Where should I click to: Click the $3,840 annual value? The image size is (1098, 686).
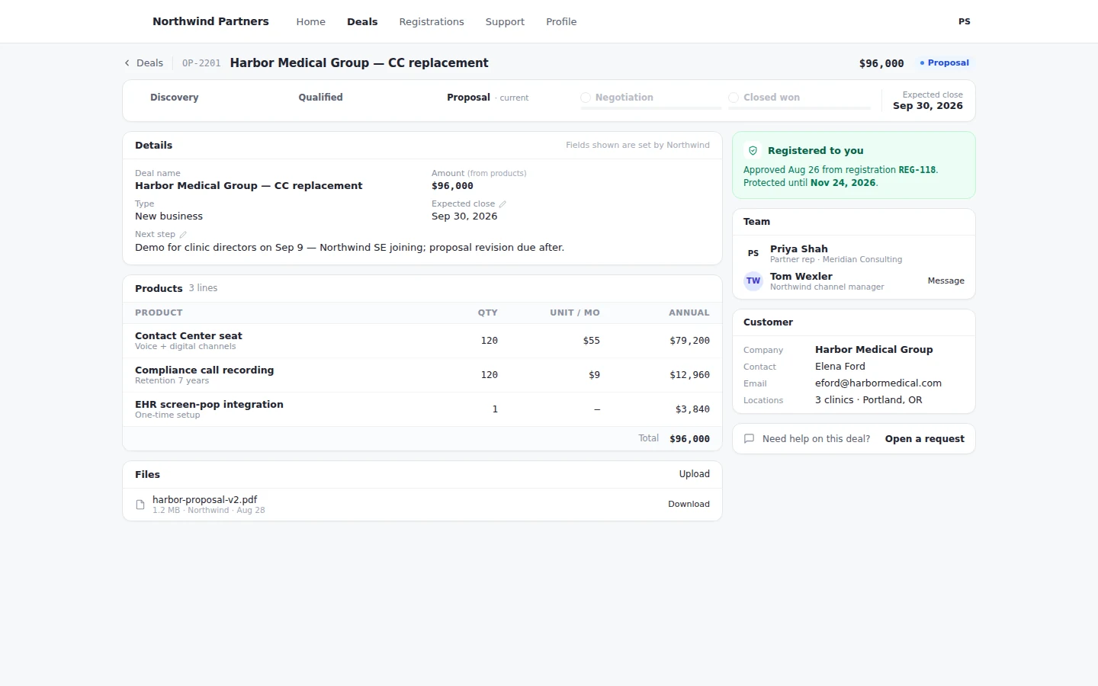pyautogui.click(x=692, y=409)
